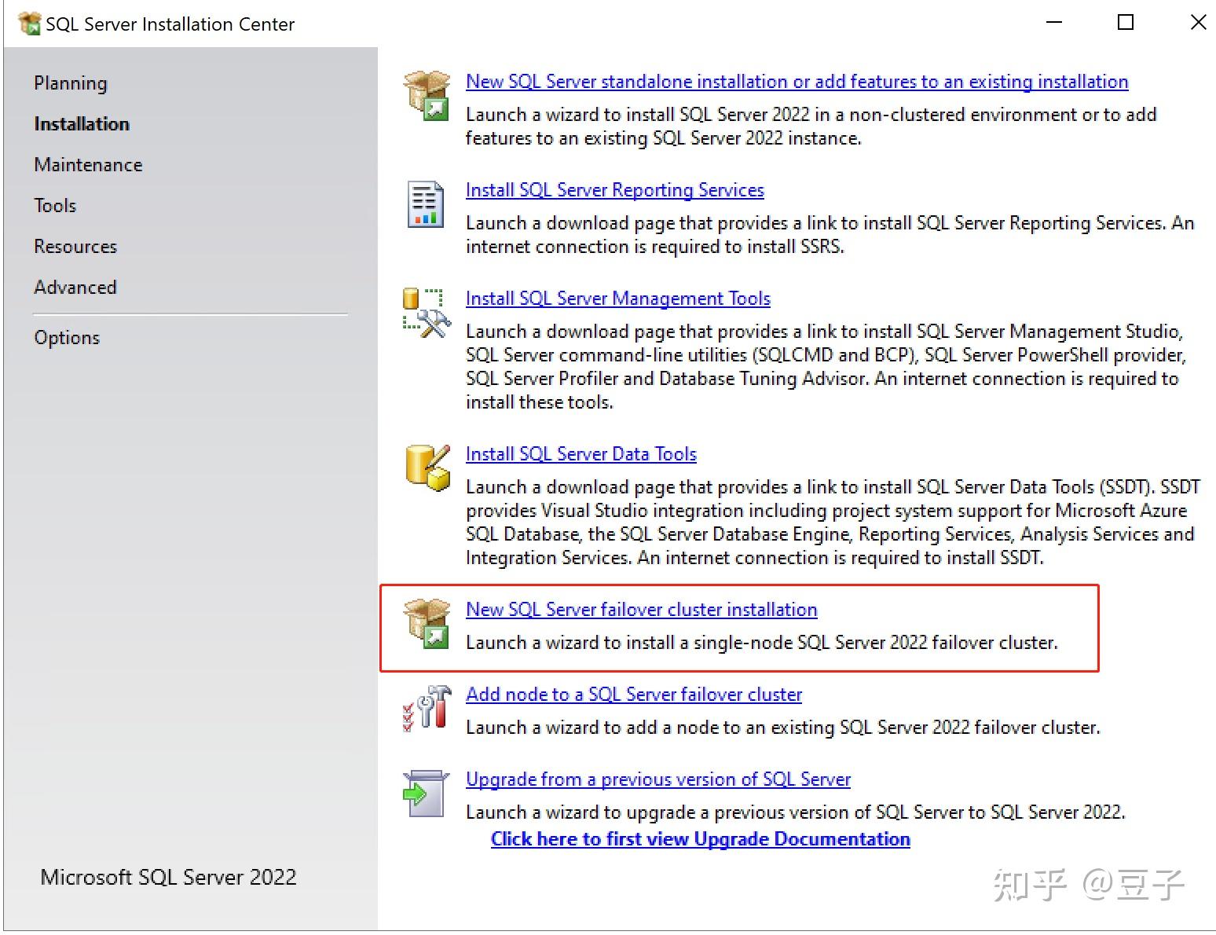Select the Maintenance section

tap(87, 164)
